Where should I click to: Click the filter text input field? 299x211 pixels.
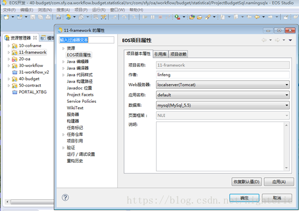86,40
